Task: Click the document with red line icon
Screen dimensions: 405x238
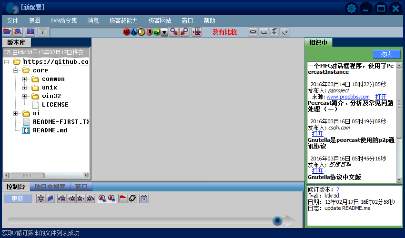Action: pyautogui.click(x=197, y=32)
